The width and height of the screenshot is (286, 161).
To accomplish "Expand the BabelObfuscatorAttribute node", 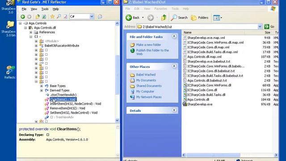I will 36,46.
